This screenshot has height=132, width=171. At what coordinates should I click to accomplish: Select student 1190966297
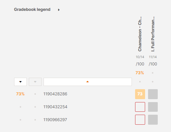55,120
